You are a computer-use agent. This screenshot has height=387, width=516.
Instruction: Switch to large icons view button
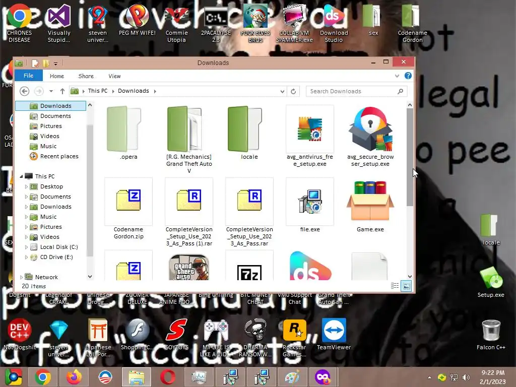click(406, 286)
